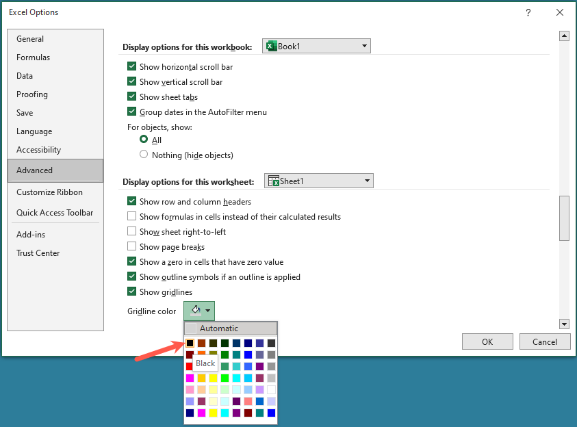Select the All objects radio button
Image resolution: width=577 pixels, height=427 pixels.
click(144, 140)
